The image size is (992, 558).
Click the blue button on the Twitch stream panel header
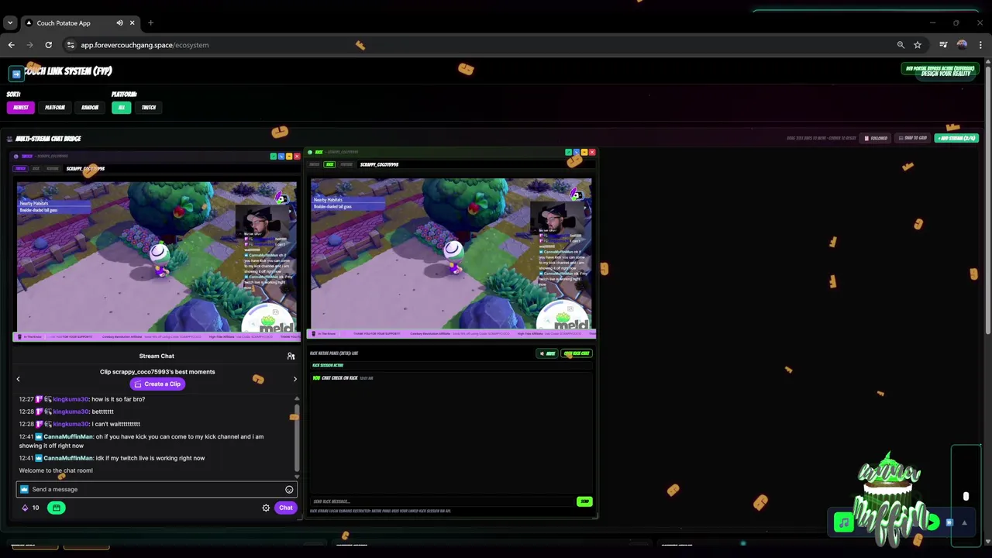click(x=281, y=157)
